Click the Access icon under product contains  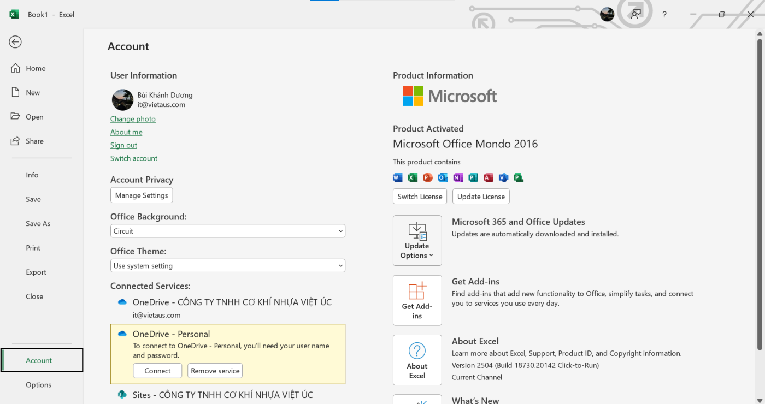489,177
